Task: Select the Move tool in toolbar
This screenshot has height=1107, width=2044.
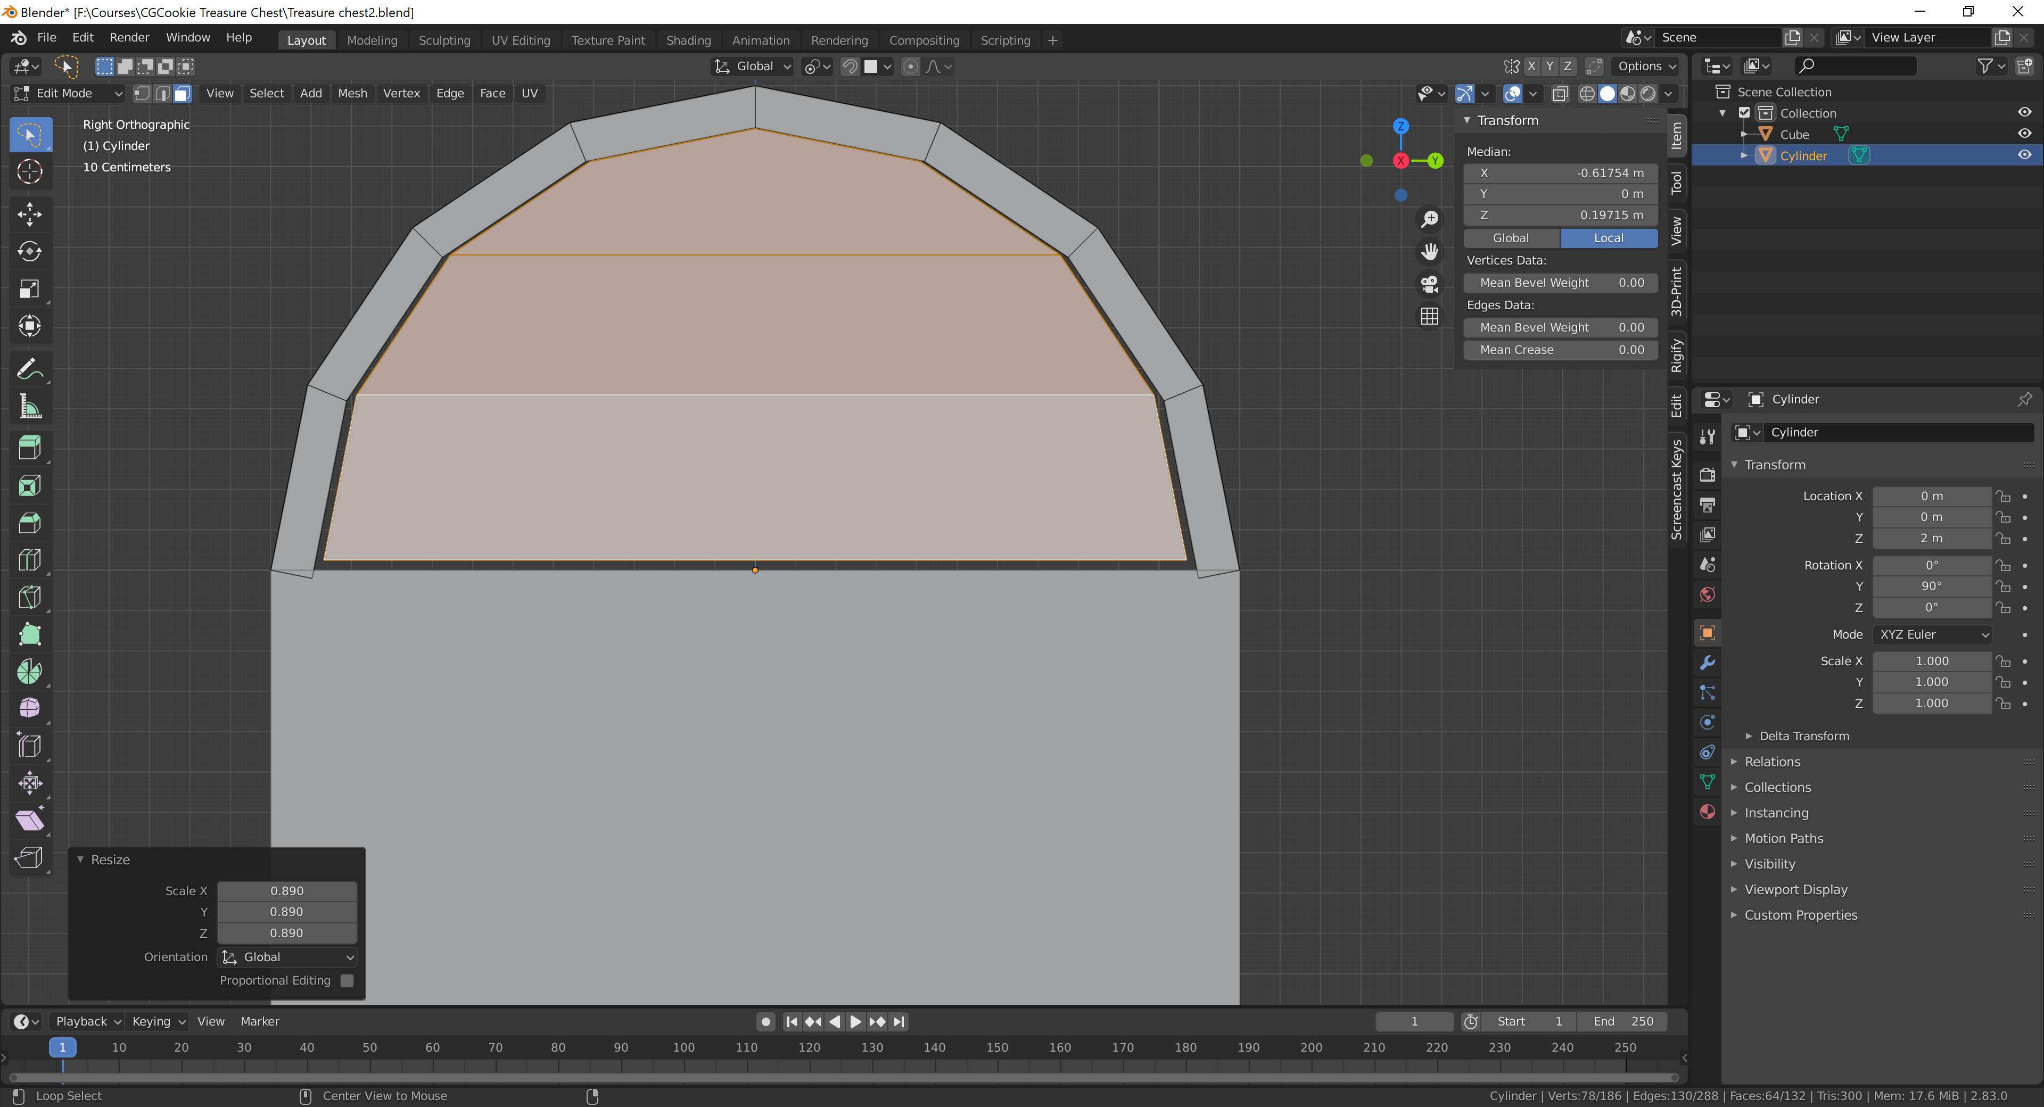Action: click(x=29, y=214)
